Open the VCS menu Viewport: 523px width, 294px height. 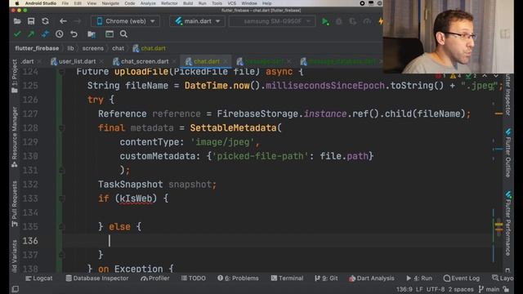(232, 3)
